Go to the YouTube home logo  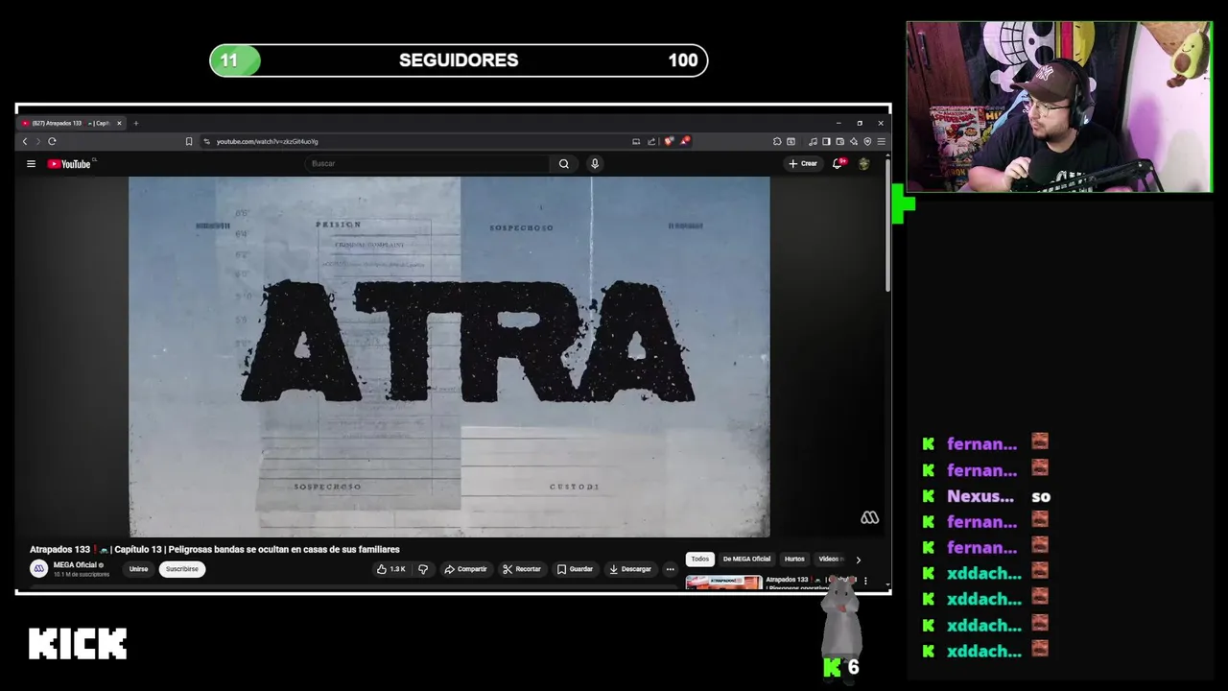click(70, 164)
